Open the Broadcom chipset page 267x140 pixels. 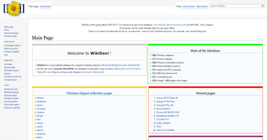tap(41, 101)
